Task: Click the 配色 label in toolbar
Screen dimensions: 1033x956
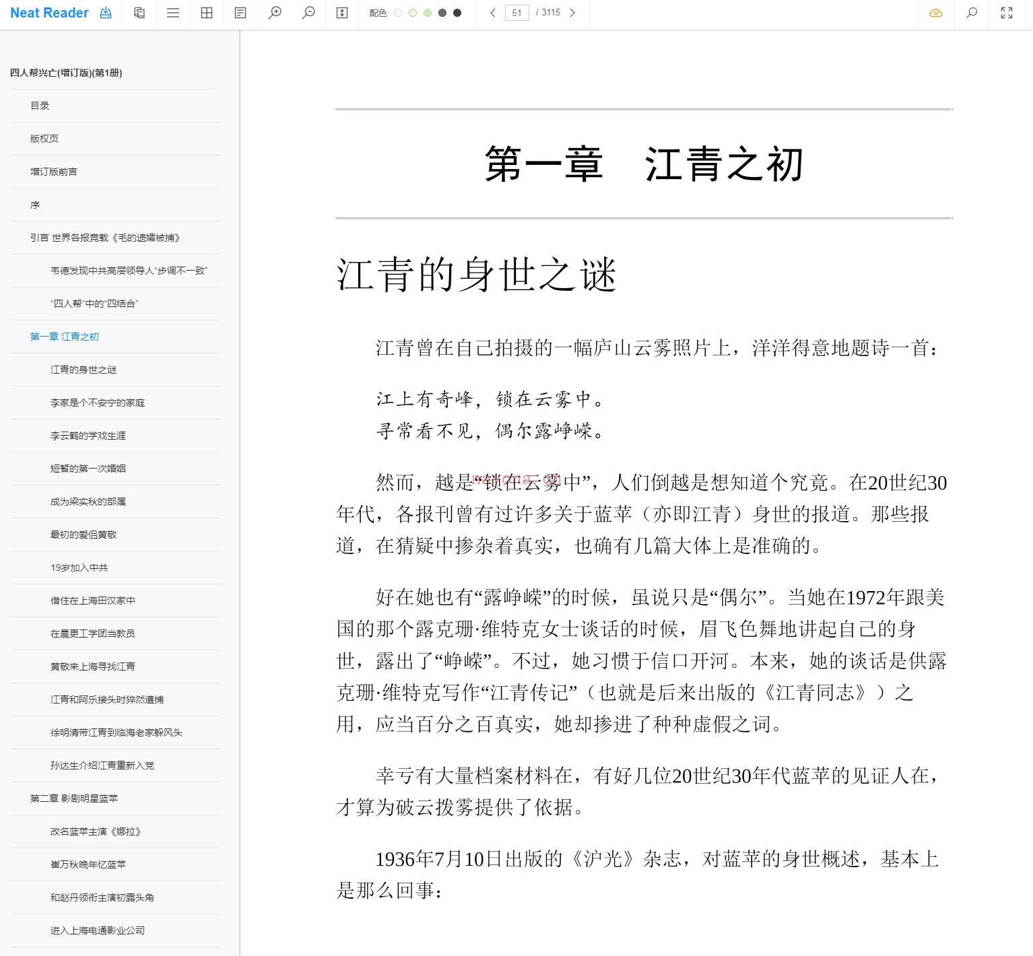Action: click(x=378, y=13)
